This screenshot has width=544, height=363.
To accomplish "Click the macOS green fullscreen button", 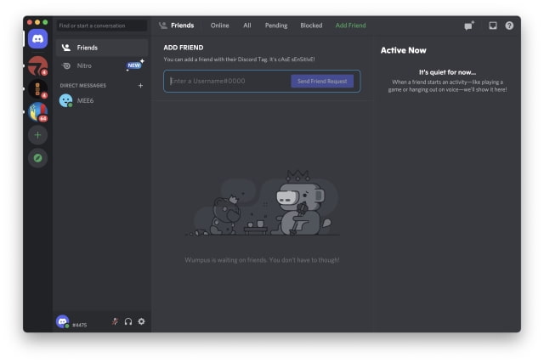I will click(45, 22).
